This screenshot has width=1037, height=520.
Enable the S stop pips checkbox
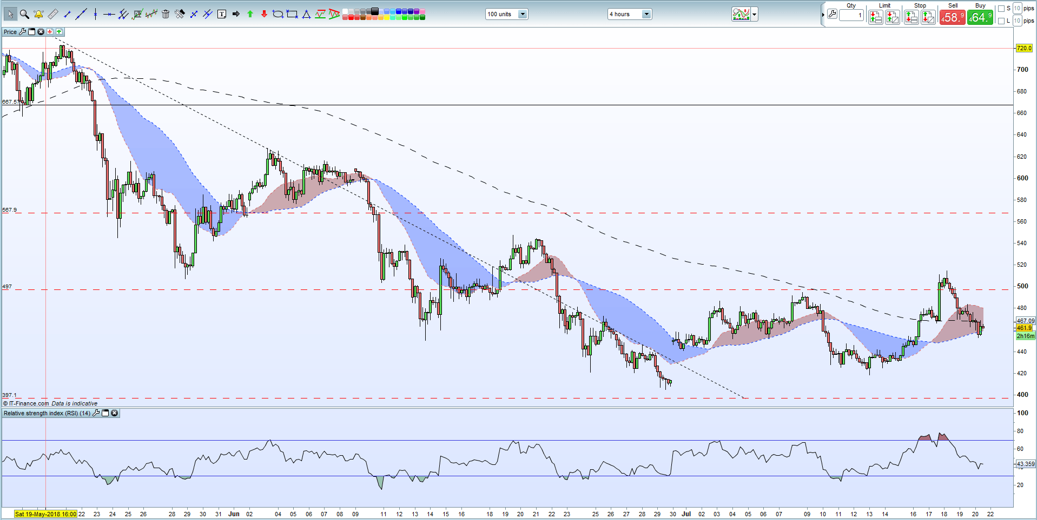pos(1001,9)
